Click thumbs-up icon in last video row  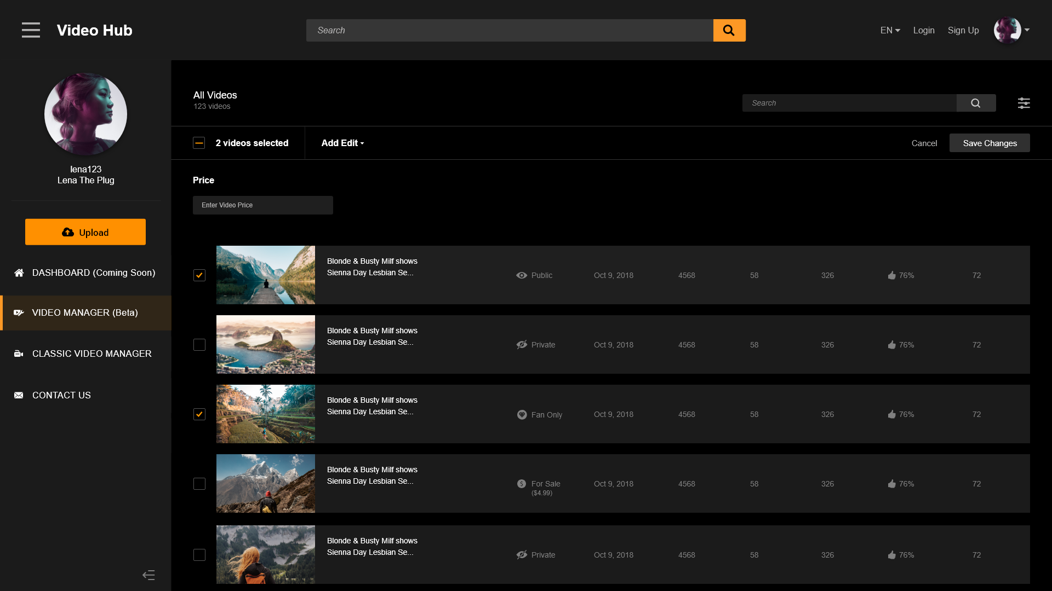coord(891,555)
